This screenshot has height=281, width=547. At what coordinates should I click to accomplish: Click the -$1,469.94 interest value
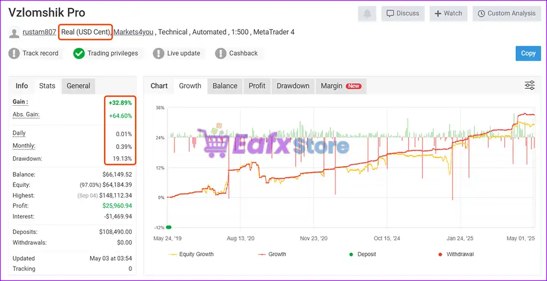click(x=118, y=216)
